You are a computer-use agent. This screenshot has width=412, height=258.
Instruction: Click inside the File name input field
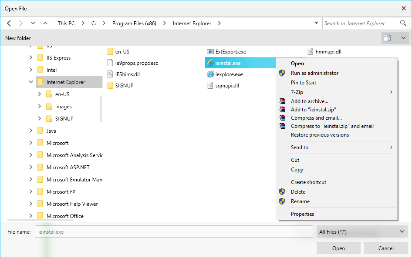(174, 231)
